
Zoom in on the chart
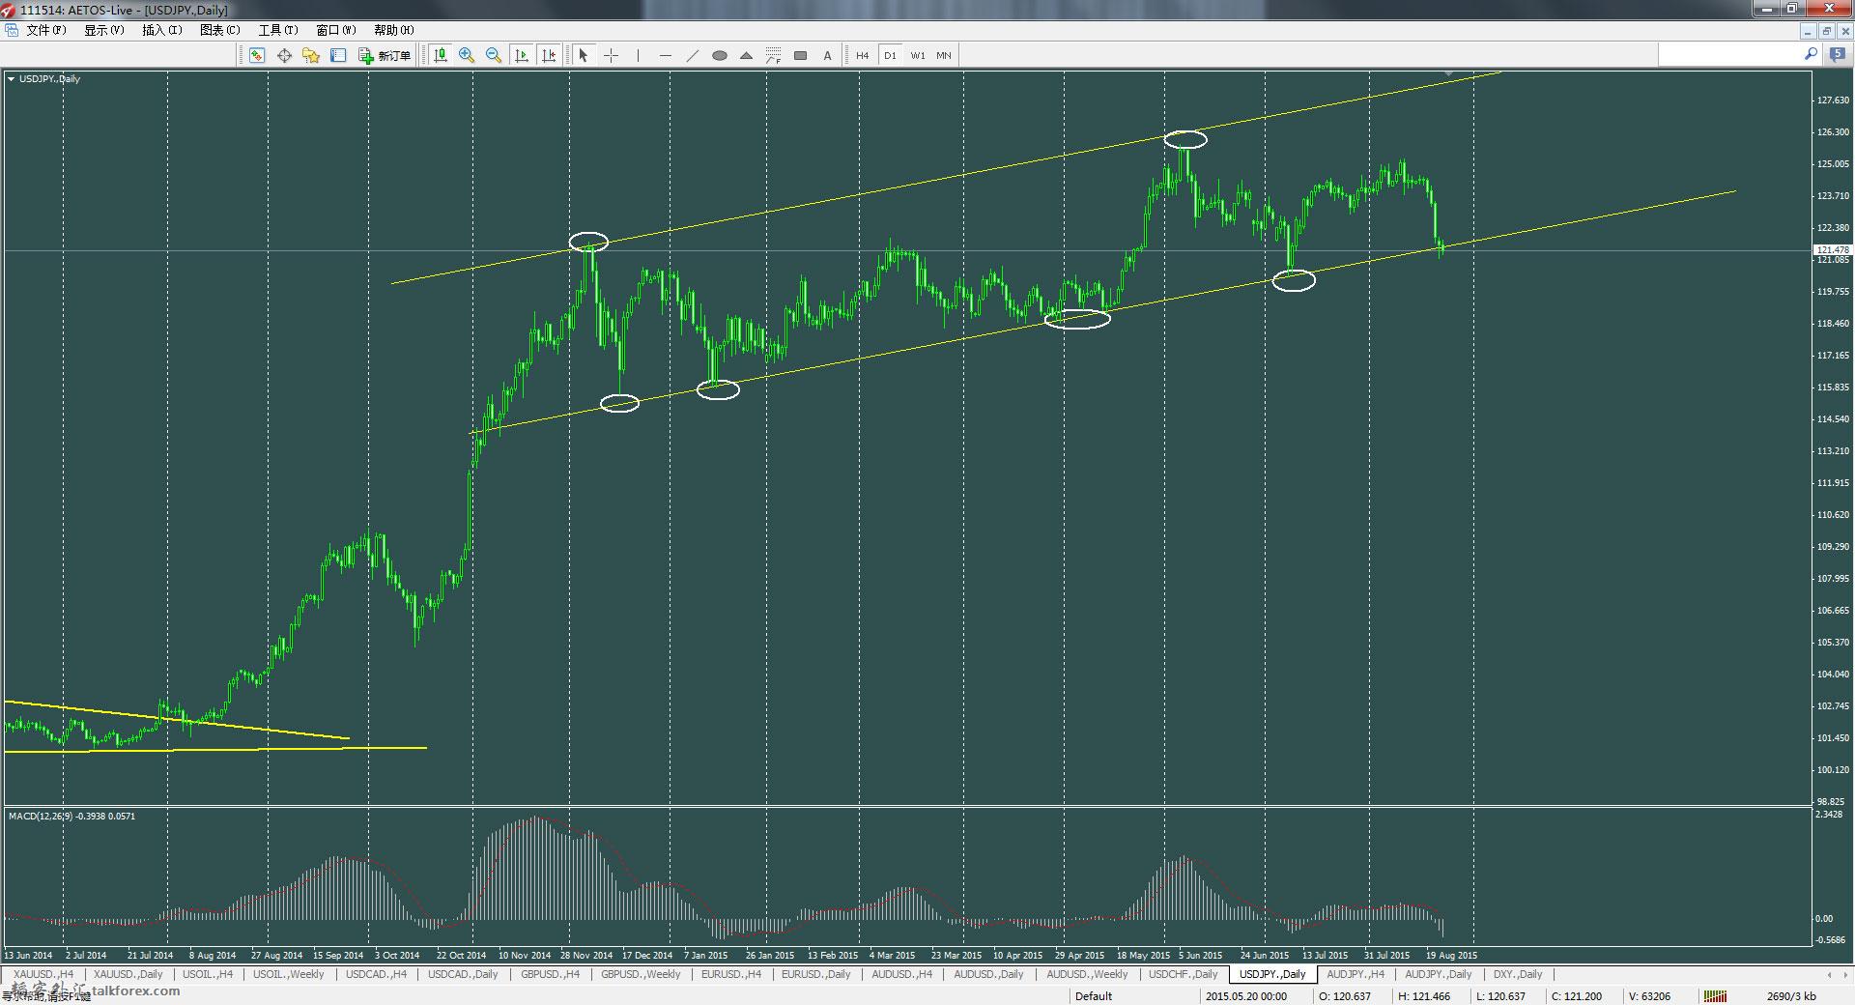[x=467, y=55]
